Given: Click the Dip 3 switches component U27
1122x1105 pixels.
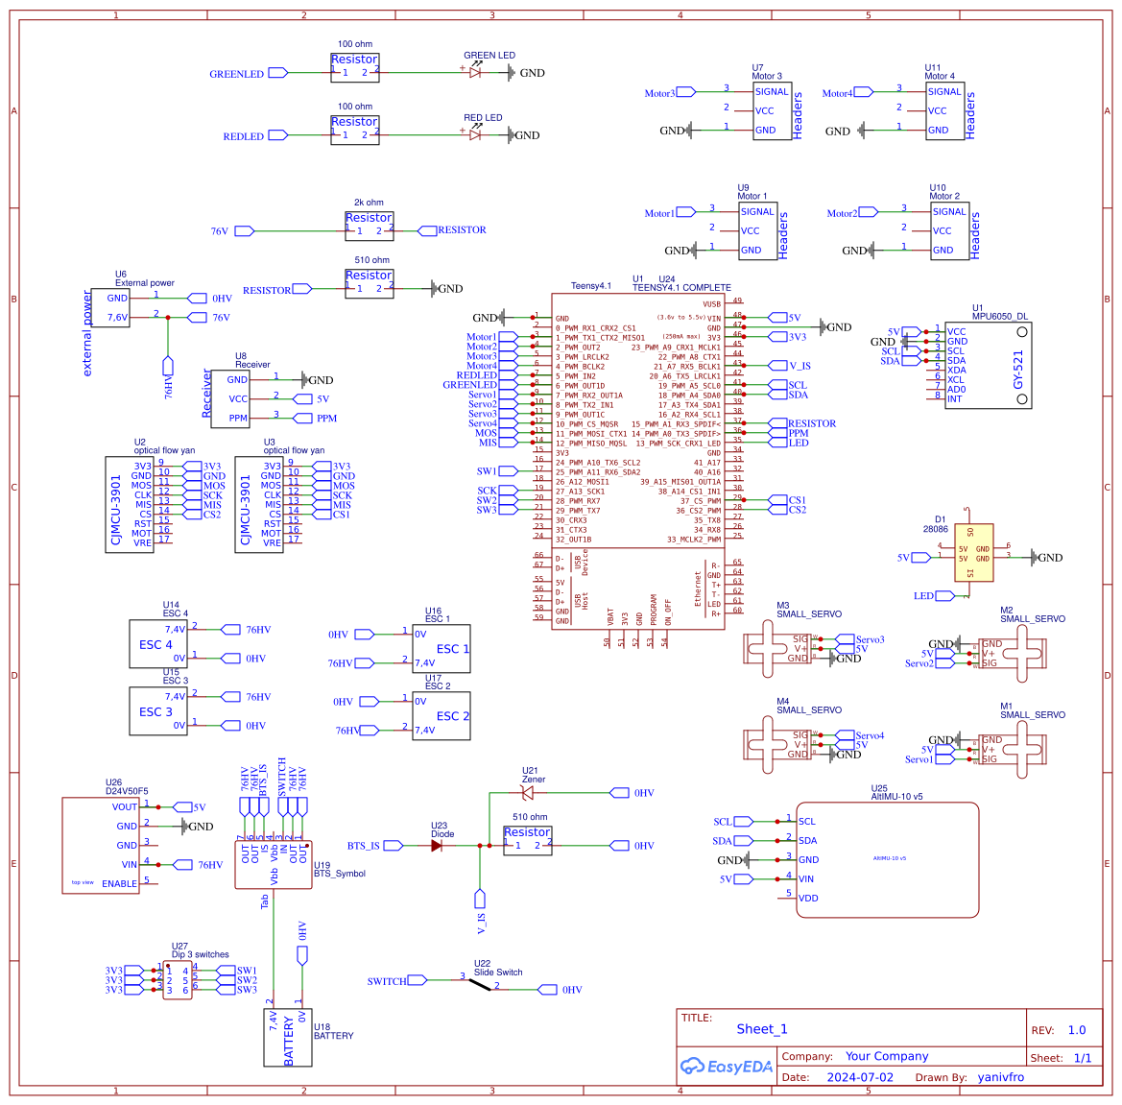Looking at the screenshot, I should 179,979.
